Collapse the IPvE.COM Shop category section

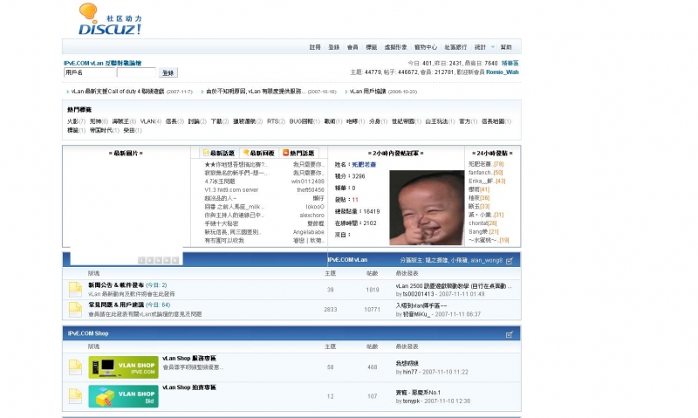pos(509,333)
